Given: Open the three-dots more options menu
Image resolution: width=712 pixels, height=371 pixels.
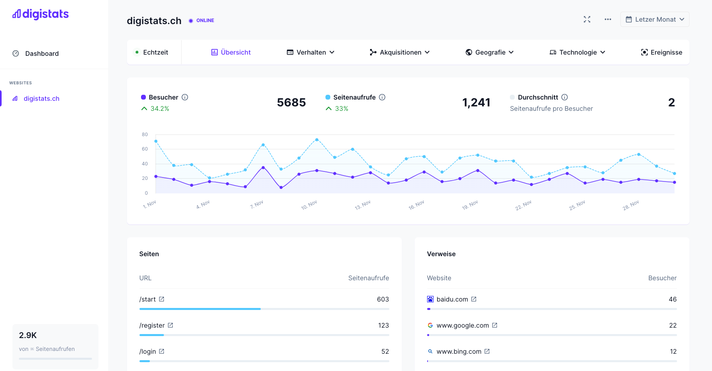Looking at the screenshot, I should point(608,19).
